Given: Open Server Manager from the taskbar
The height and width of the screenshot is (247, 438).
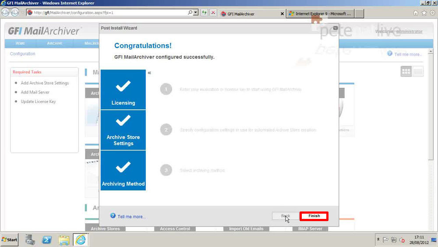Looking at the screenshot, I should 30,240.
